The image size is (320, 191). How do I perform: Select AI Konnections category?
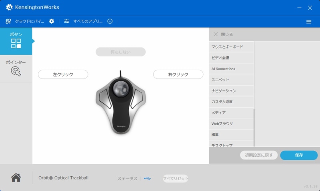pos(231,69)
